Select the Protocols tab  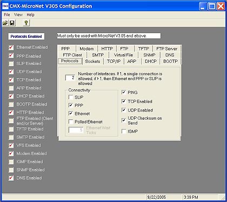pos(70,61)
